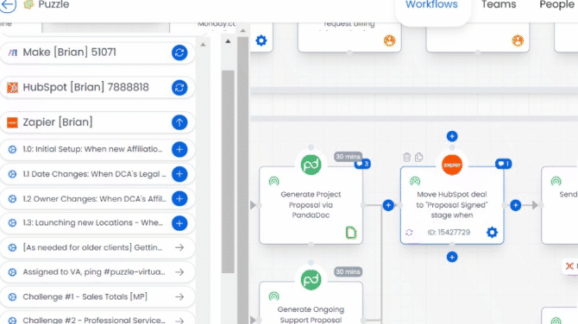The height and width of the screenshot is (324, 578).
Task: Add the 1.3: Launching new Locations zap
Action: 179,223
